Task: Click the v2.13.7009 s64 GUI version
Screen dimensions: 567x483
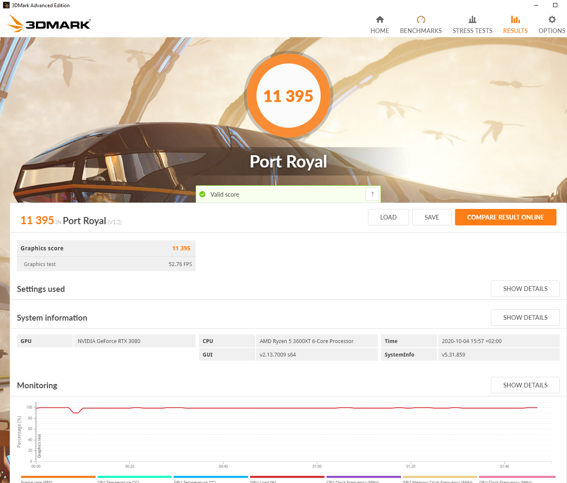Action: click(278, 354)
